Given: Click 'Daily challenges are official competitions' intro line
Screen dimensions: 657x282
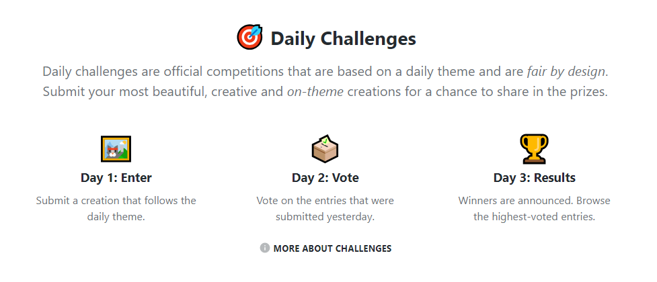Looking at the screenshot, I should [325, 72].
